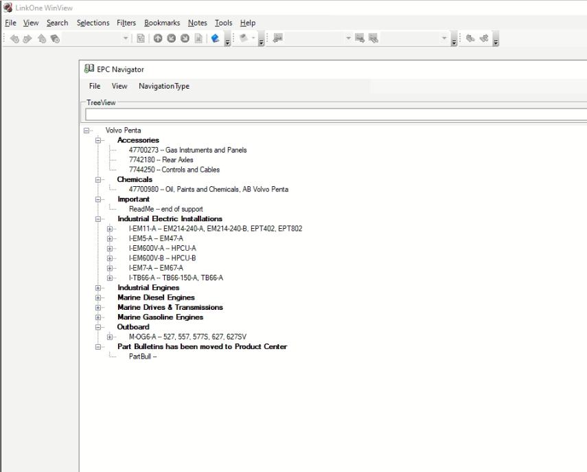
Task: Click the back navigation arrow icon
Action: 14,40
